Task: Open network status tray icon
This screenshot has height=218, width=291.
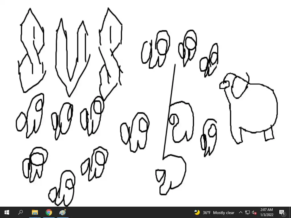Action: [x=248, y=212]
